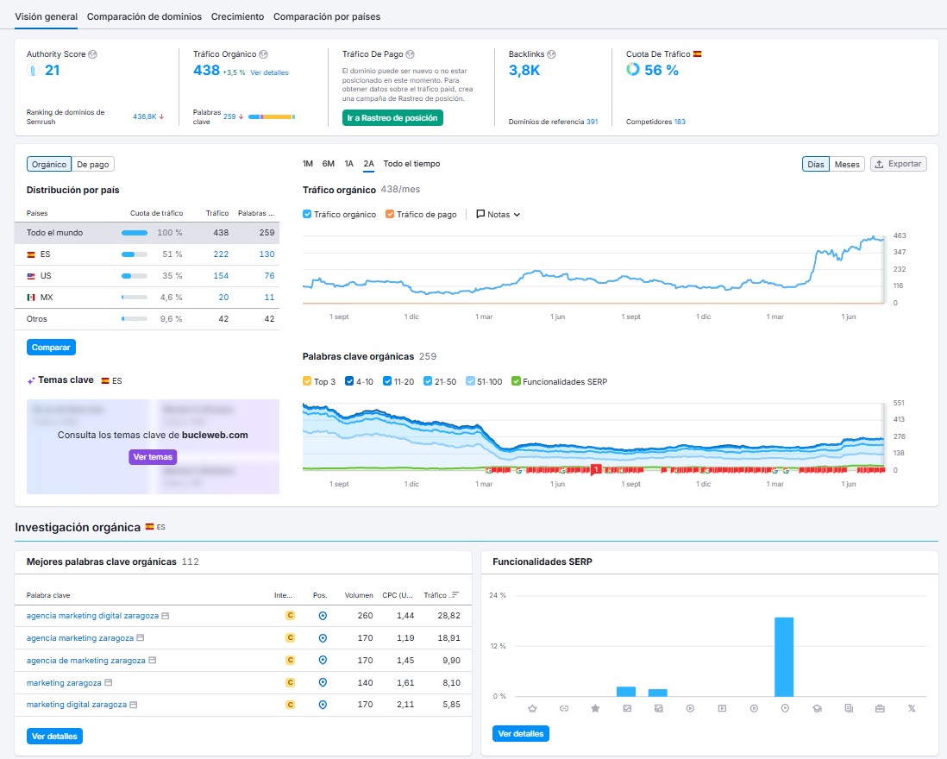Viewport: 947px width, 759px height.
Task: Click the keyword distribution color bar under Tráfico Orgánico
Action: [272, 116]
